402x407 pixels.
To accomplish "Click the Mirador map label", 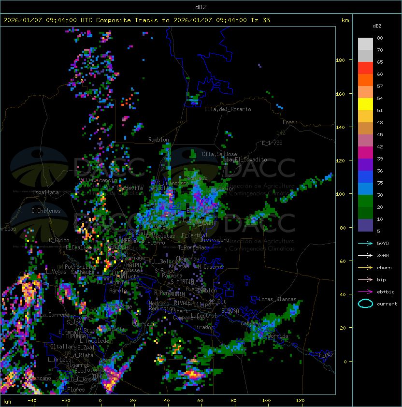I will tap(203, 327).
